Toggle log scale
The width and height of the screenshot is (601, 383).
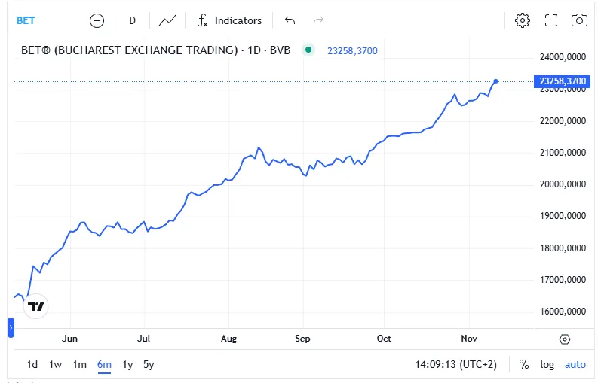click(x=547, y=364)
